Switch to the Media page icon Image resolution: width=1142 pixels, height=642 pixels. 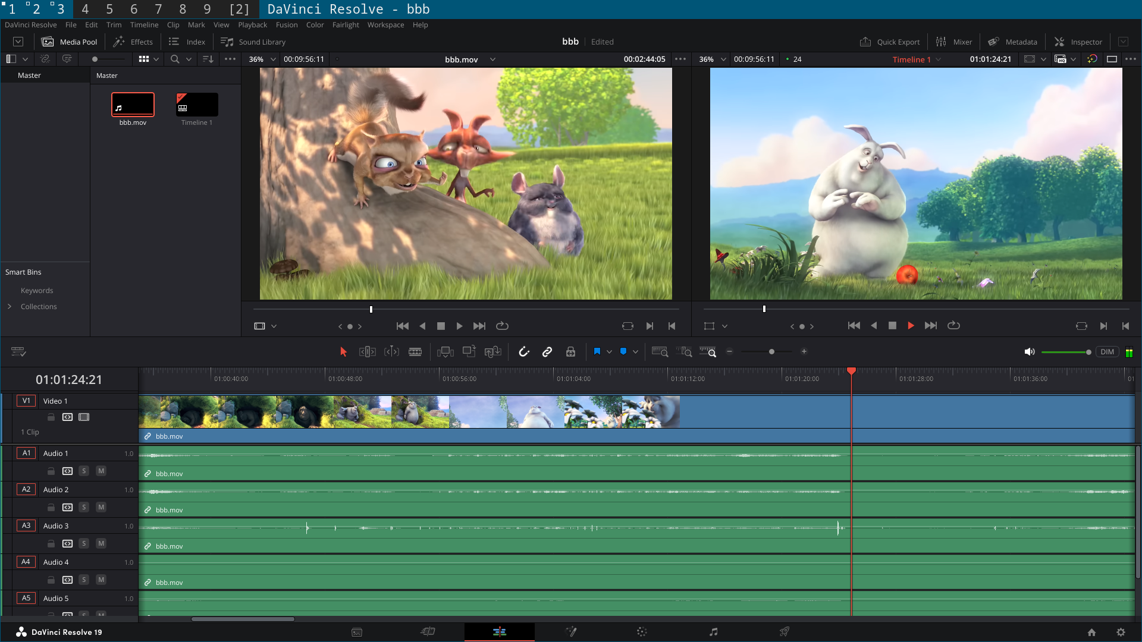tap(357, 632)
